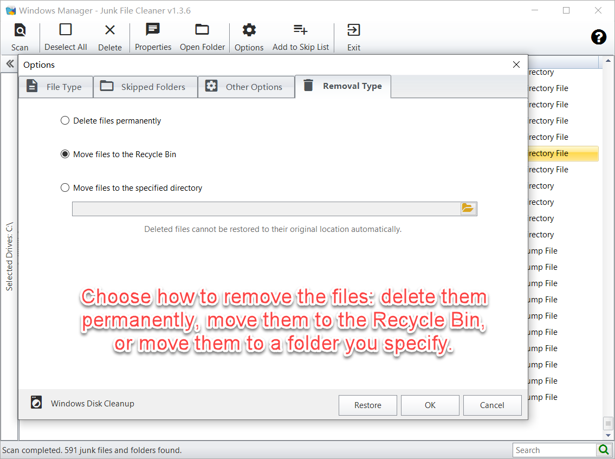Open the Other Options tab
This screenshot has height=459, width=615.
pos(247,87)
